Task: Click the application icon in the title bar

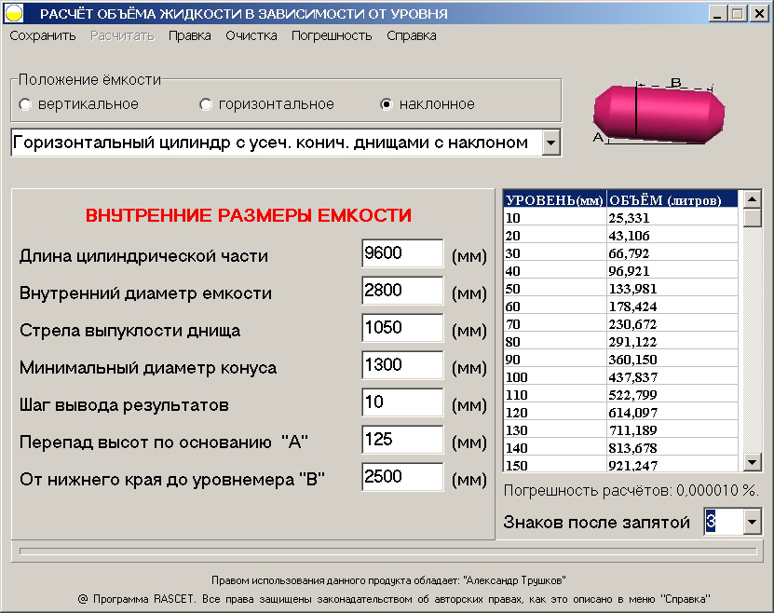Action: tap(13, 11)
